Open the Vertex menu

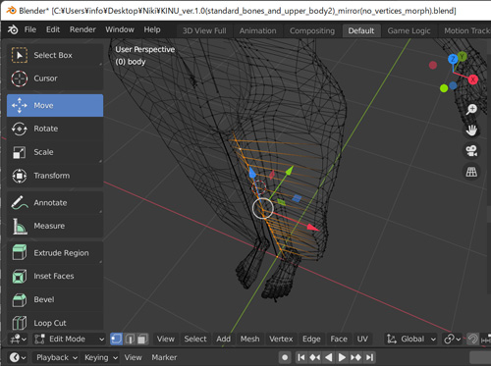click(281, 340)
